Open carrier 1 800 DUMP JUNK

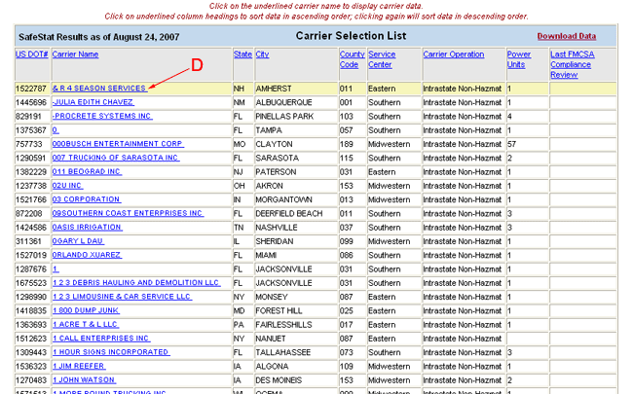pyautogui.click(x=86, y=311)
